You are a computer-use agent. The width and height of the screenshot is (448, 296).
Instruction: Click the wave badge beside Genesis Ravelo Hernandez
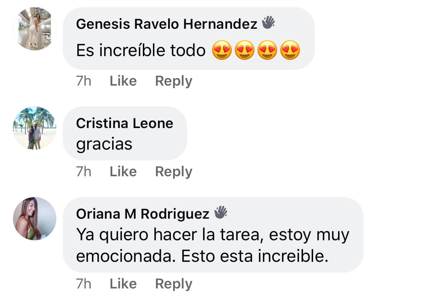(268, 23)
